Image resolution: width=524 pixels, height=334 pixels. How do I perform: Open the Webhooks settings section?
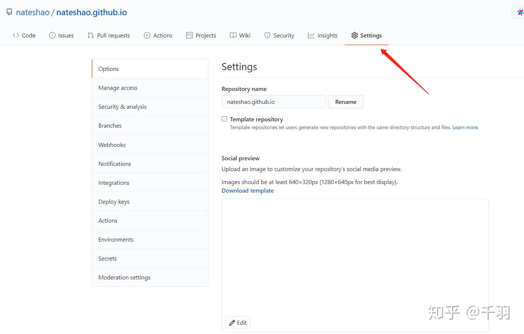click(x=112, y=145)
